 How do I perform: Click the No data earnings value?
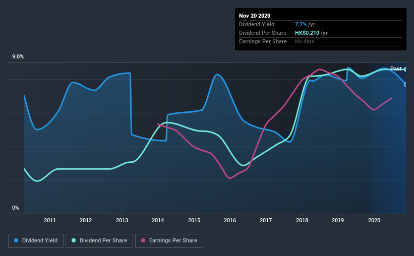coord(305,41)
